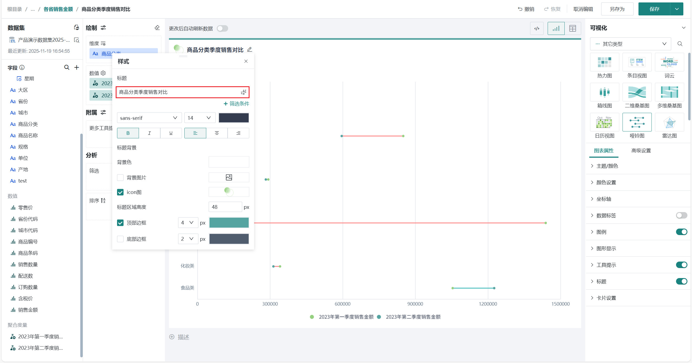Select the dumbbell chart (哑铃图) type
The image size is (692, 363).
point(637,122)
